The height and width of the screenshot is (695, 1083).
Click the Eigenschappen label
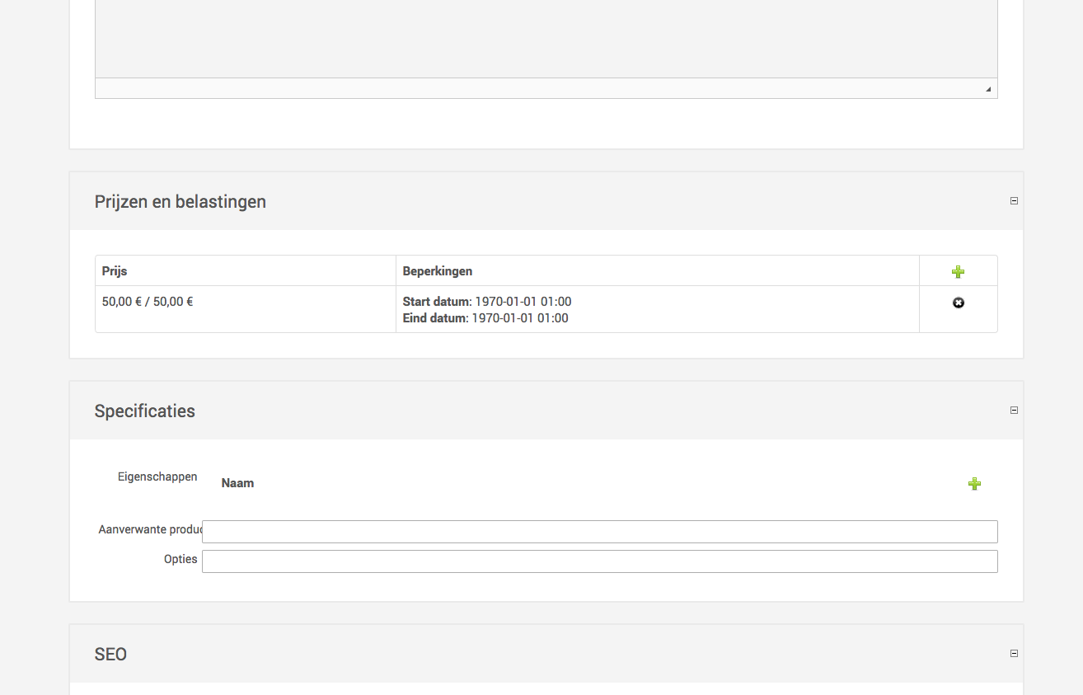point(157,477)
